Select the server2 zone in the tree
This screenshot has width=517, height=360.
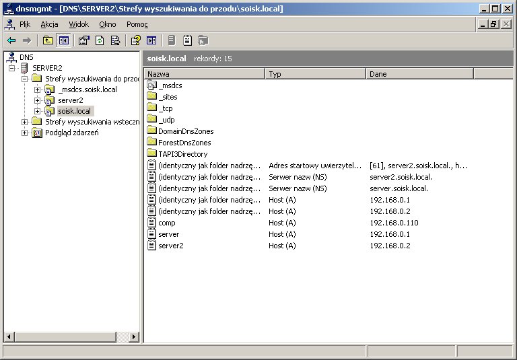pos(71,100)
